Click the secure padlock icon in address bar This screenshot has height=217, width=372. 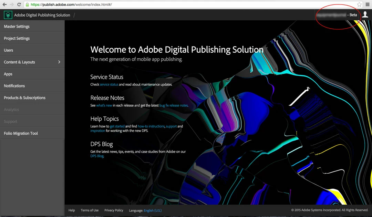(x=27, y=4)
